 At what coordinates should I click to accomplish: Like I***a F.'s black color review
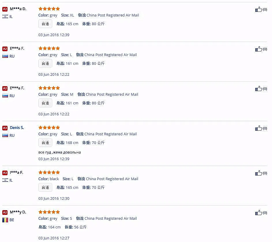coord(258,173)
